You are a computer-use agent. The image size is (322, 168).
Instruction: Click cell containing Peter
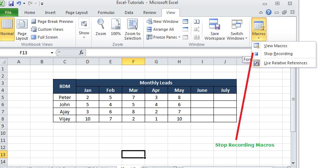(65, 97)
